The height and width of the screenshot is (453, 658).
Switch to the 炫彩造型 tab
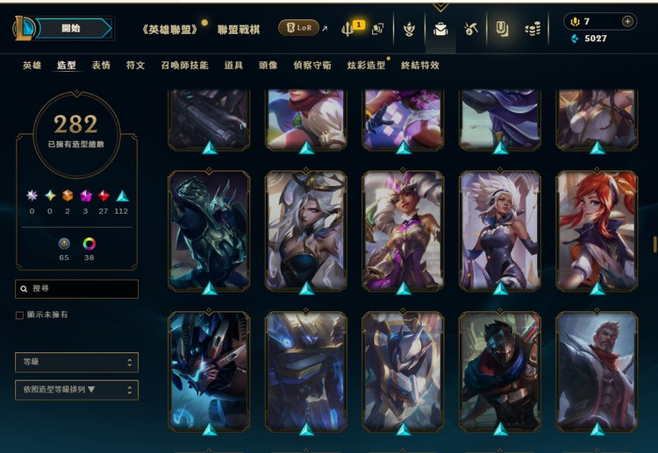(x=366, y=66)
